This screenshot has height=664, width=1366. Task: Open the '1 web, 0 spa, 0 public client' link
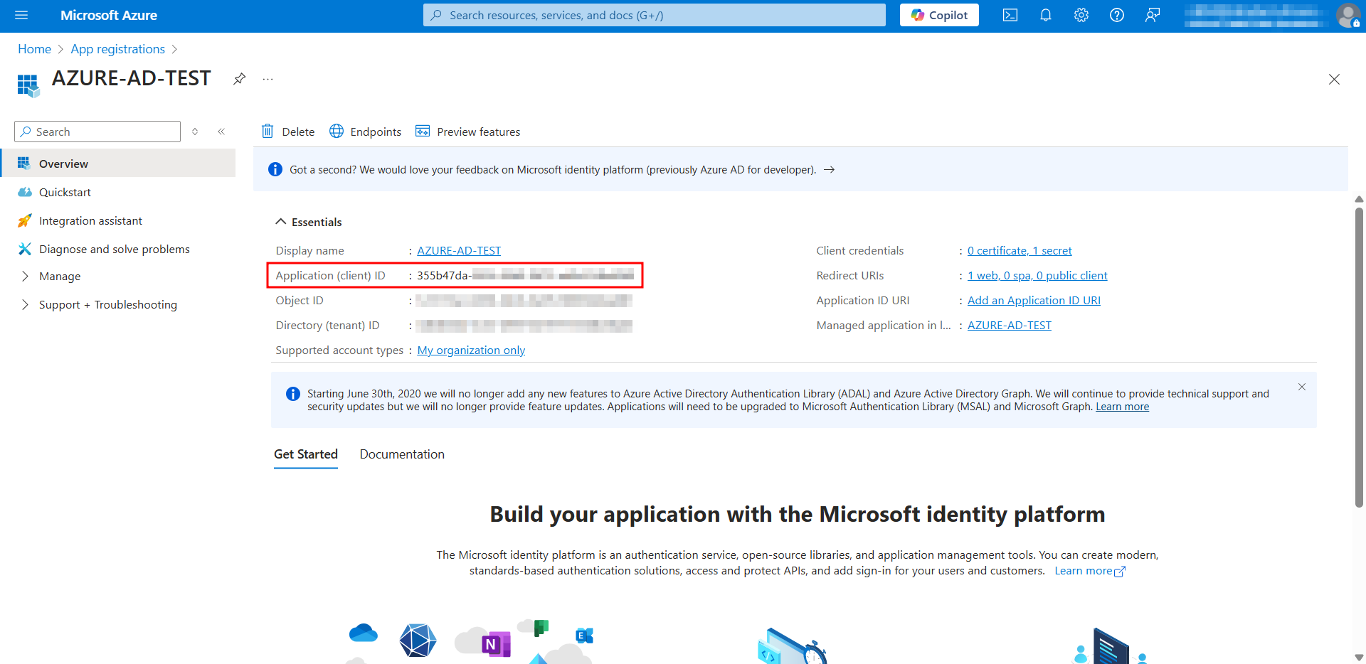(1037, 275)
